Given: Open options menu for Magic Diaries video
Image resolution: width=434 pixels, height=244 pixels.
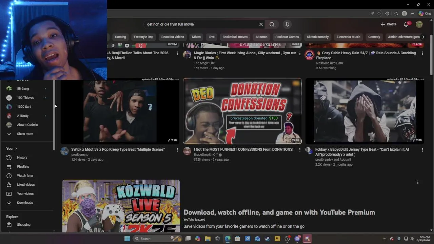Looking at the screenshot, I should tap(300, 53).
